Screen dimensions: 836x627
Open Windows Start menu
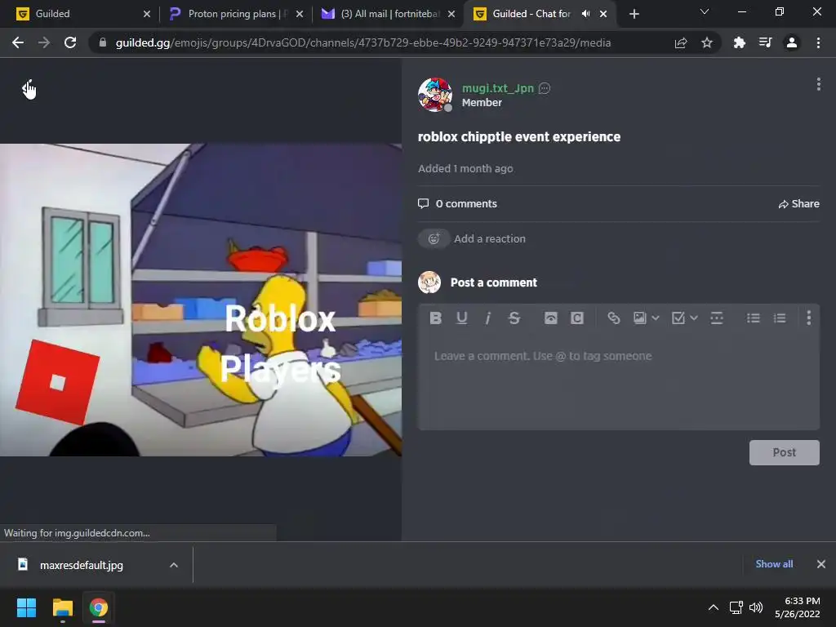pos(26,607)
